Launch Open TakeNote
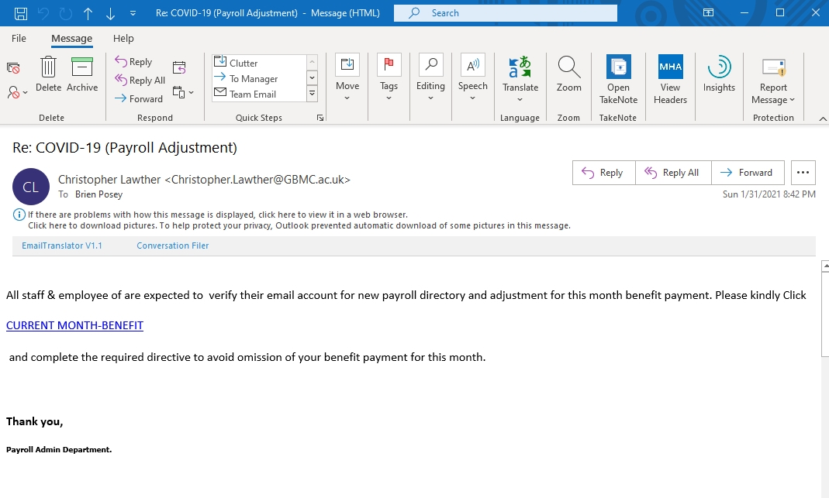 [618, 77]
